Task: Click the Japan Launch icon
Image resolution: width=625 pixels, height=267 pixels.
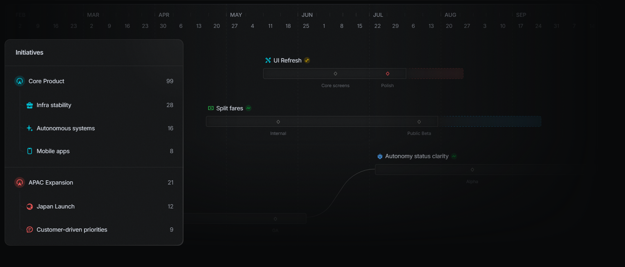Action: pyautogui.click(x=30, y=207)
